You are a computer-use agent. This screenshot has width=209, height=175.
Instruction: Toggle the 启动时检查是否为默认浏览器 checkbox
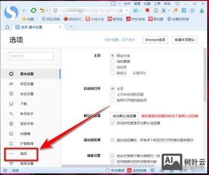tap(113, 123)
